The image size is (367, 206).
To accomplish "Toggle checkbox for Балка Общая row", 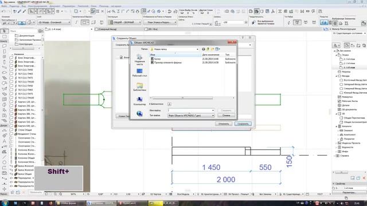I will pos(11,174).
